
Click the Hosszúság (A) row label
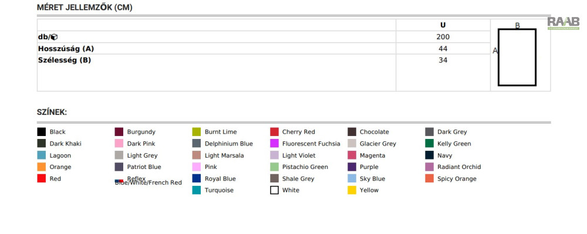tap(66, 49)
